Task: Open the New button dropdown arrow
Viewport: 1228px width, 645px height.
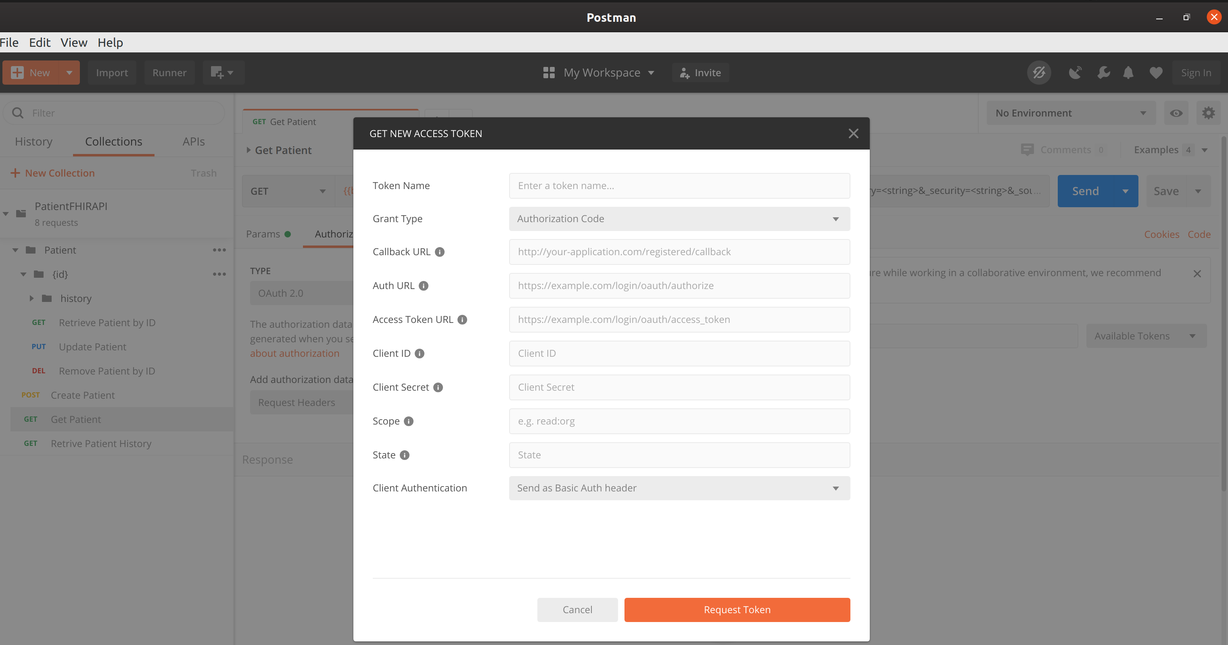Action: [69, 73]
